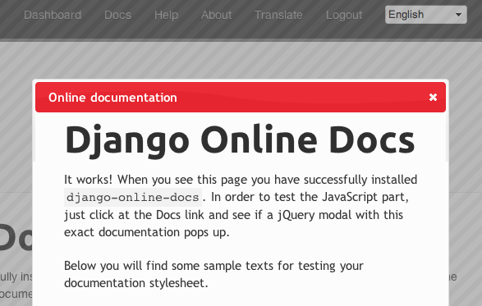
Task: Click the paragraph starting 'Below you will find'
Action: tap(213, 274)
